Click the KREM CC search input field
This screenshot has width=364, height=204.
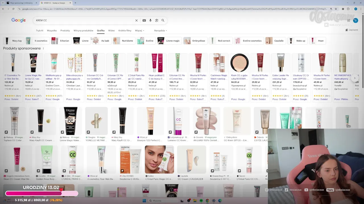[84, 20]
